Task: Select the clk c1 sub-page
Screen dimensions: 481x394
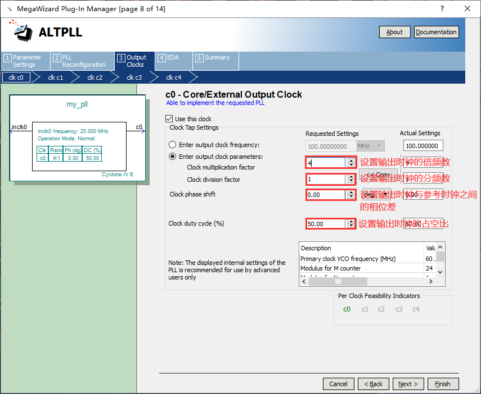Action: coord(55,77)
